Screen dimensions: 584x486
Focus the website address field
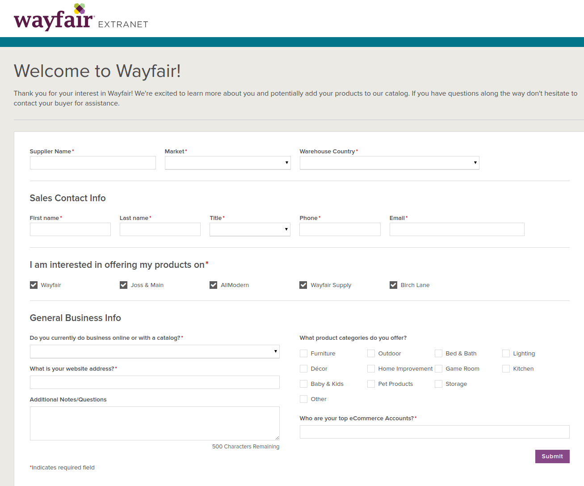tap(155, 382)
